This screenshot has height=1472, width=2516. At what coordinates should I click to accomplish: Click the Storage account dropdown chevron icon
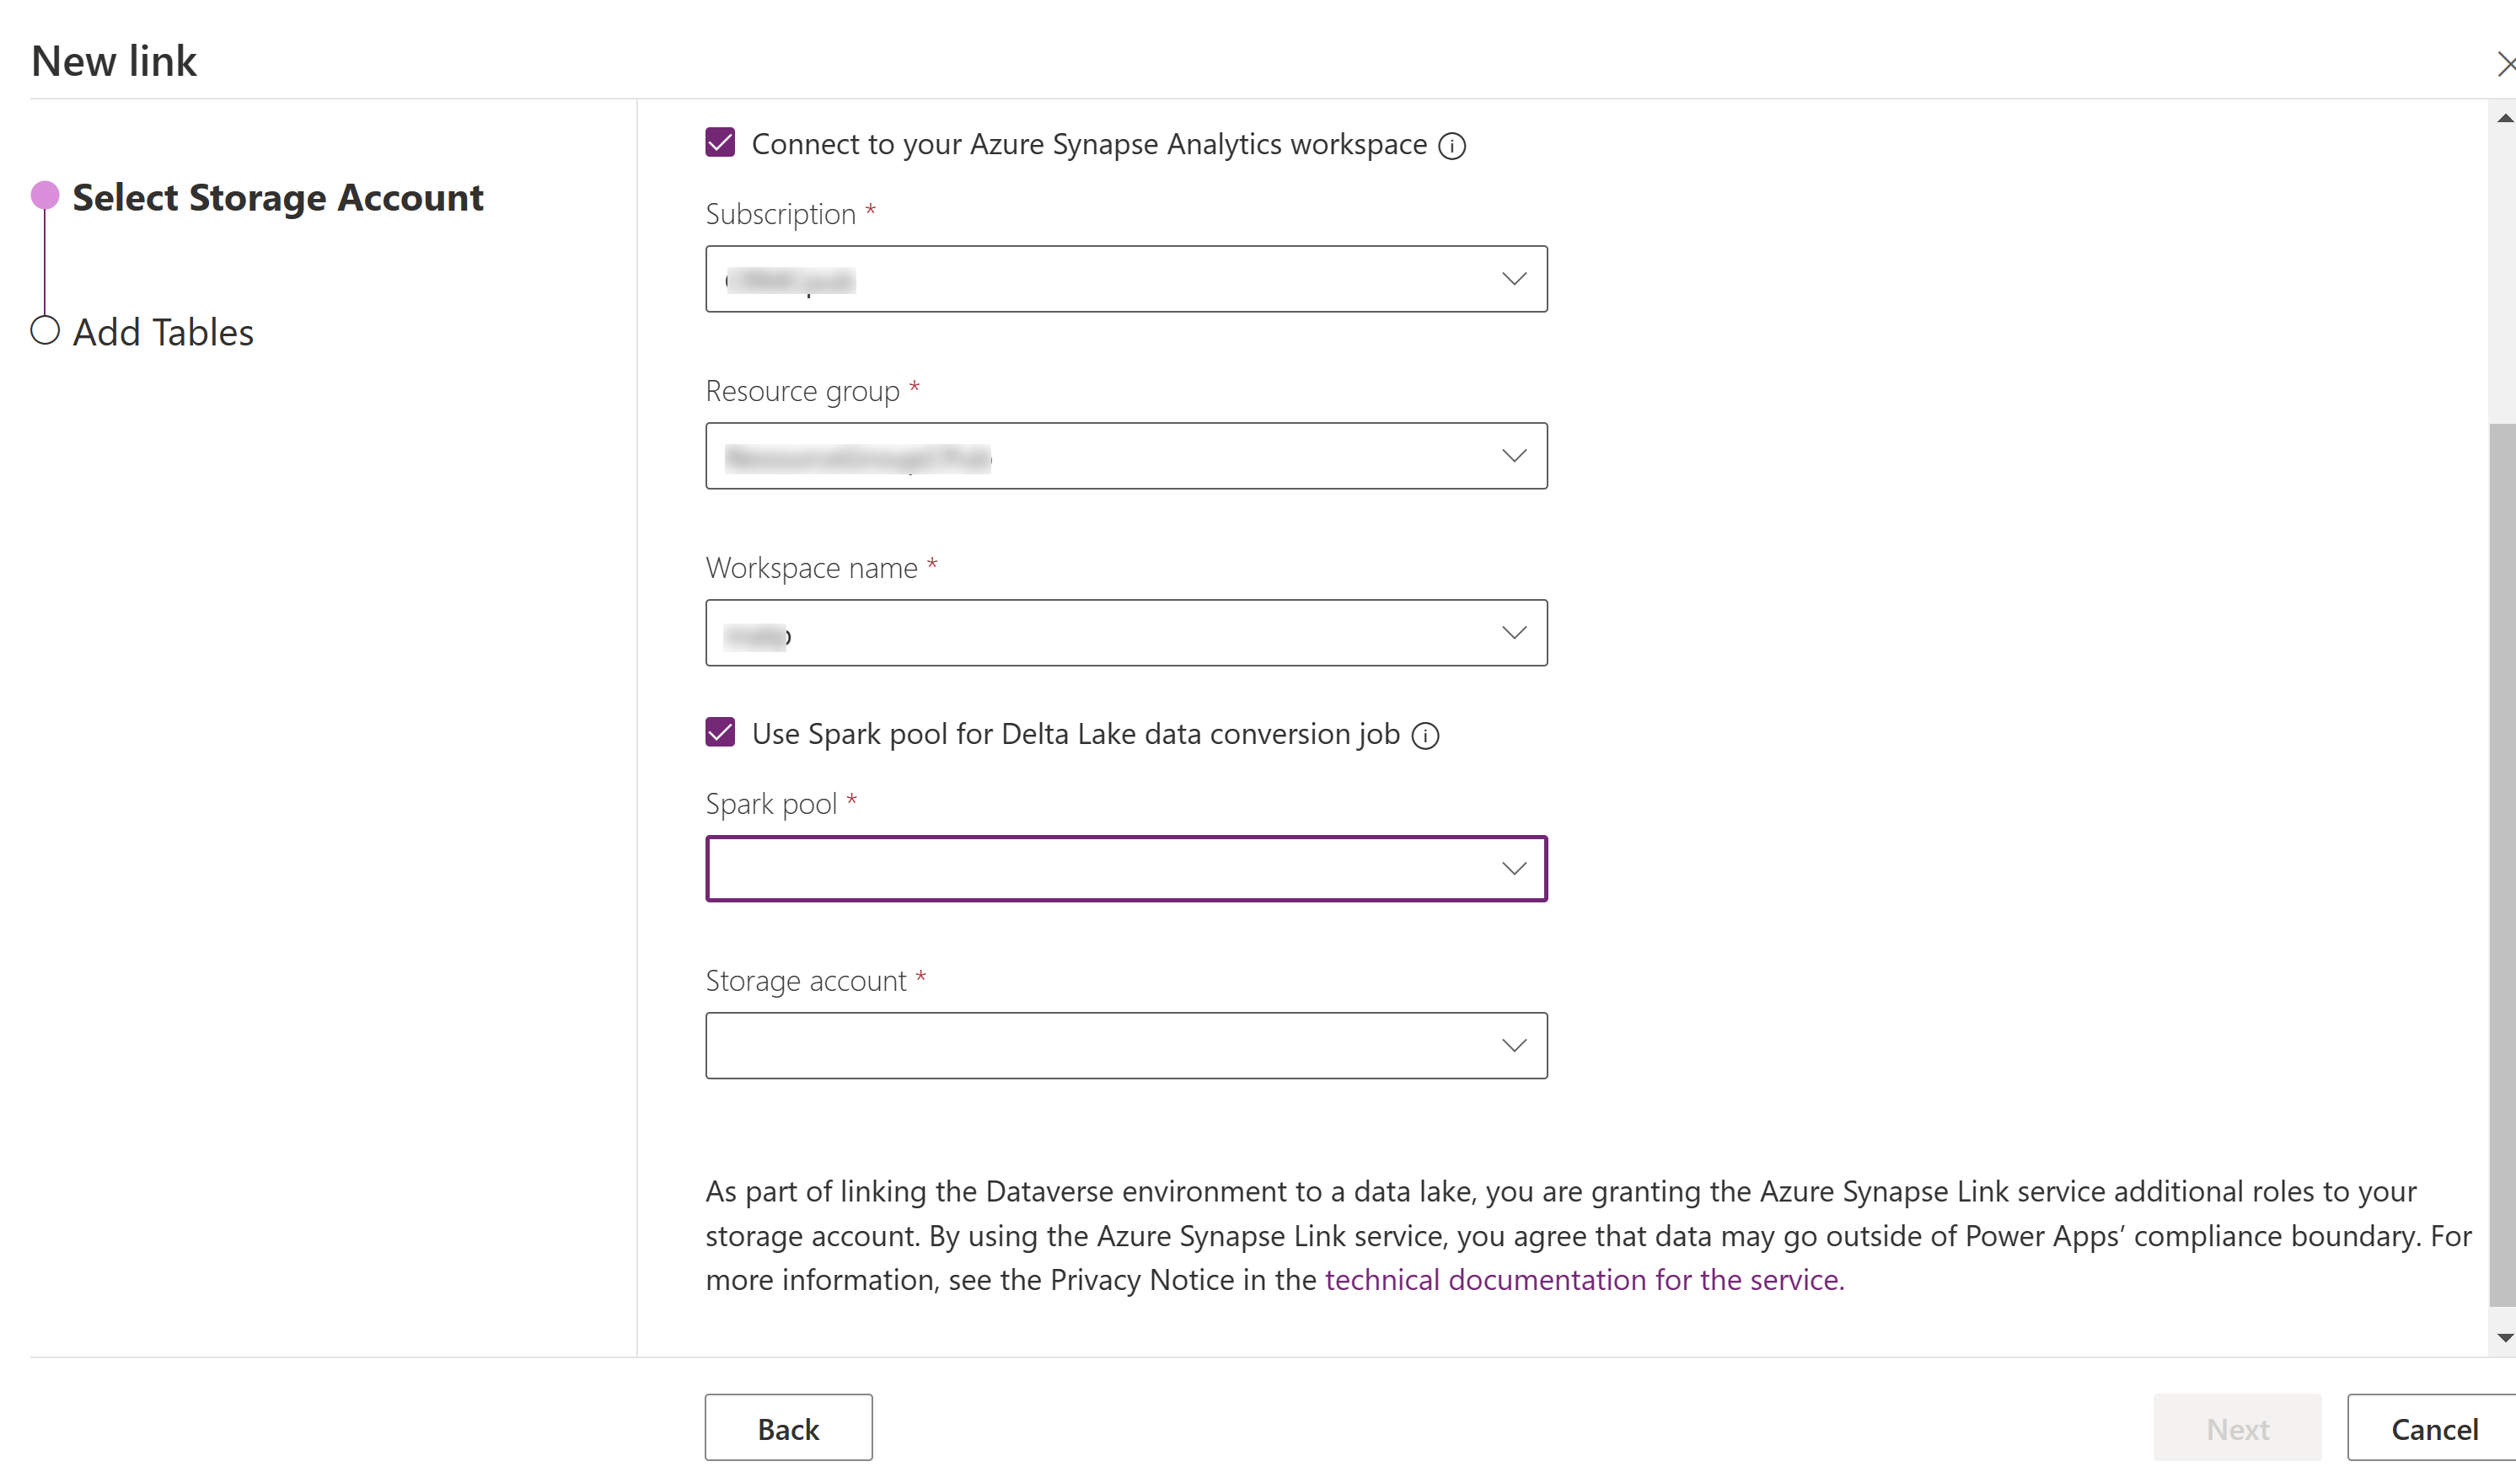point(1510,1045)
